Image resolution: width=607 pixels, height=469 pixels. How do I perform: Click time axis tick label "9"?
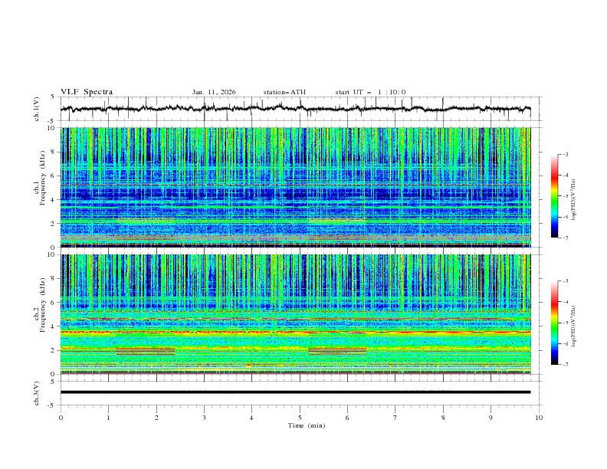[x=491, y=418]
